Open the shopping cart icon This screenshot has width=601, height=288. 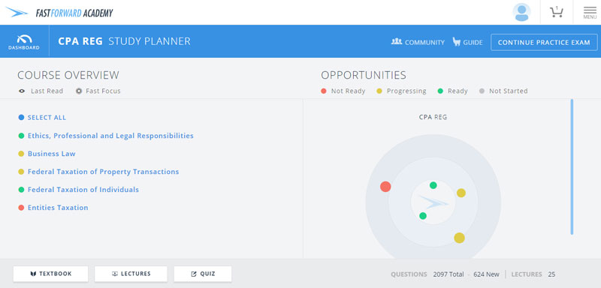[556, 12]
